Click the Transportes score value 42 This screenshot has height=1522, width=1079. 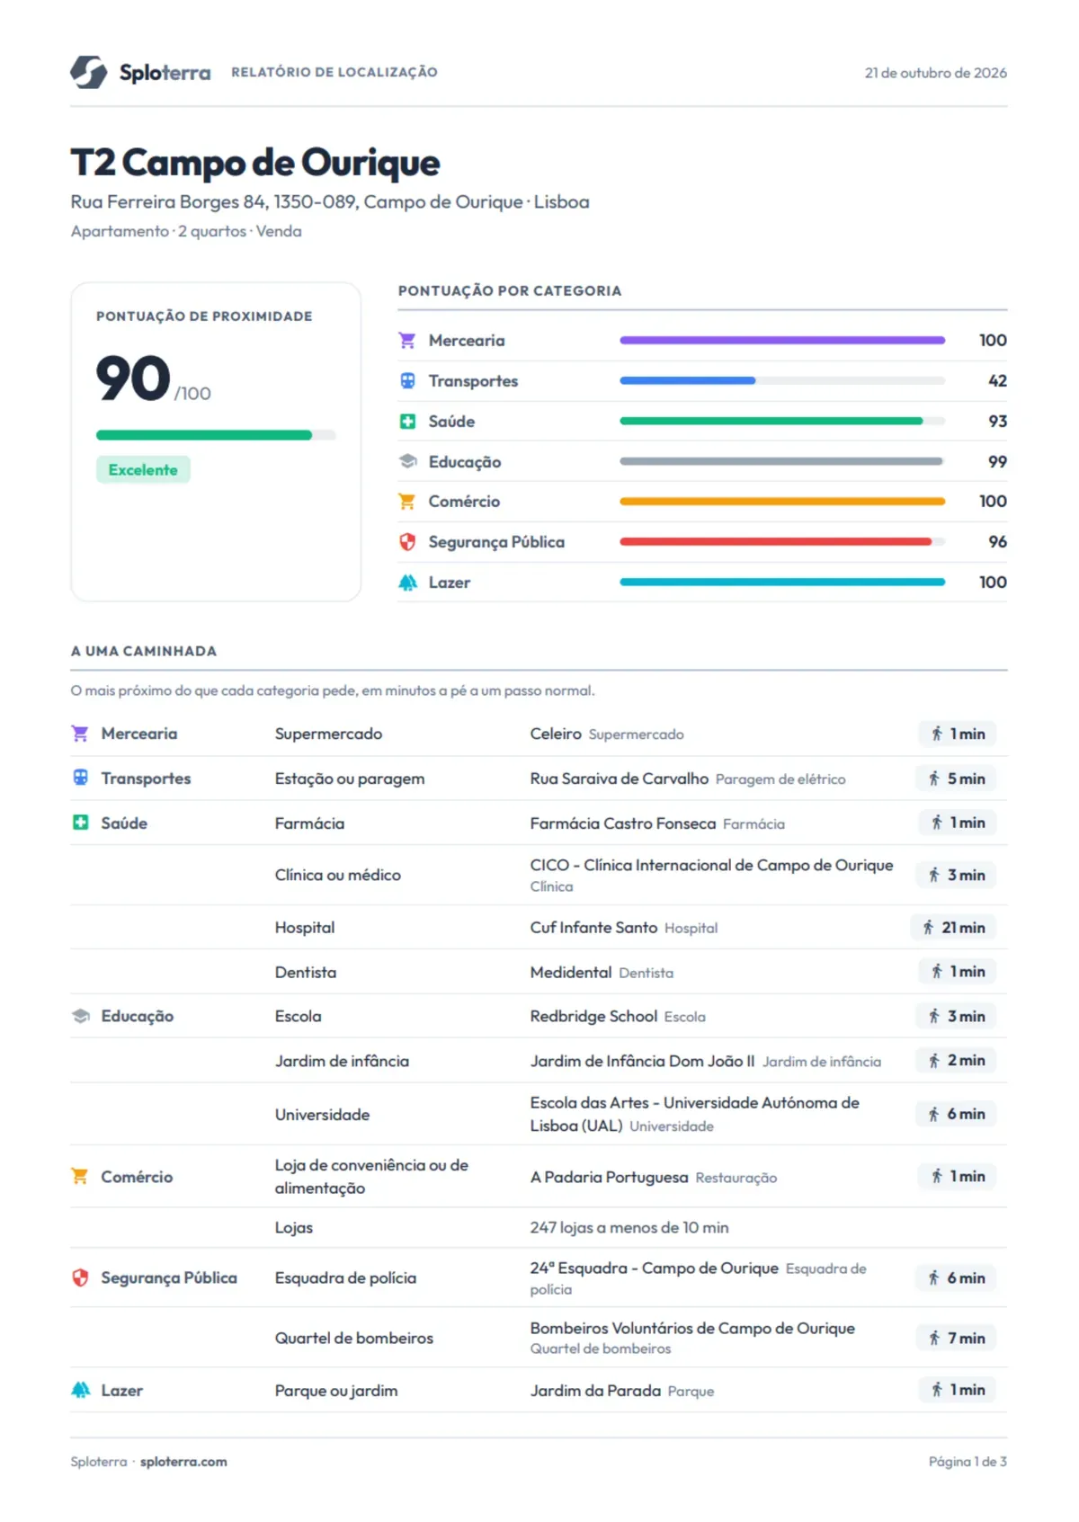[x=997, y=381]
